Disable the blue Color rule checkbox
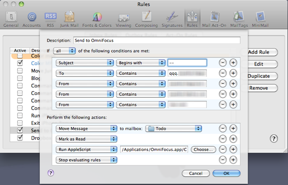This screenshot has height=185, width=288. point(20,63)
